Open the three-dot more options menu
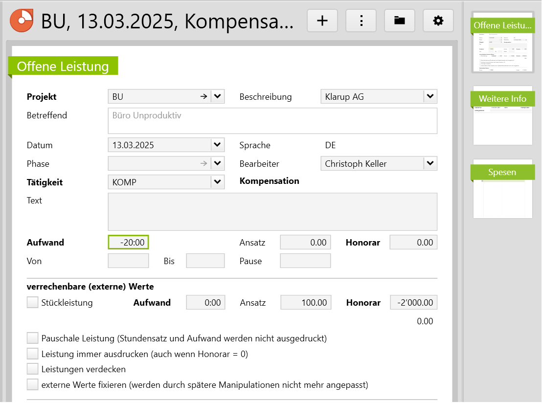This screenshot has height=403, width=542. point(361,21)
